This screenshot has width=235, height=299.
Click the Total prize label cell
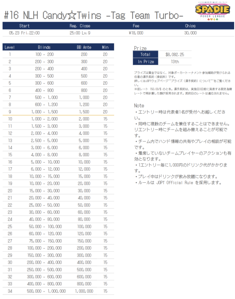[145, 54]
